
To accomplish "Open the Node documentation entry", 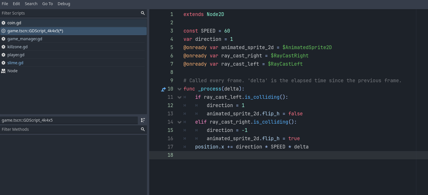I will pos(73,71).
